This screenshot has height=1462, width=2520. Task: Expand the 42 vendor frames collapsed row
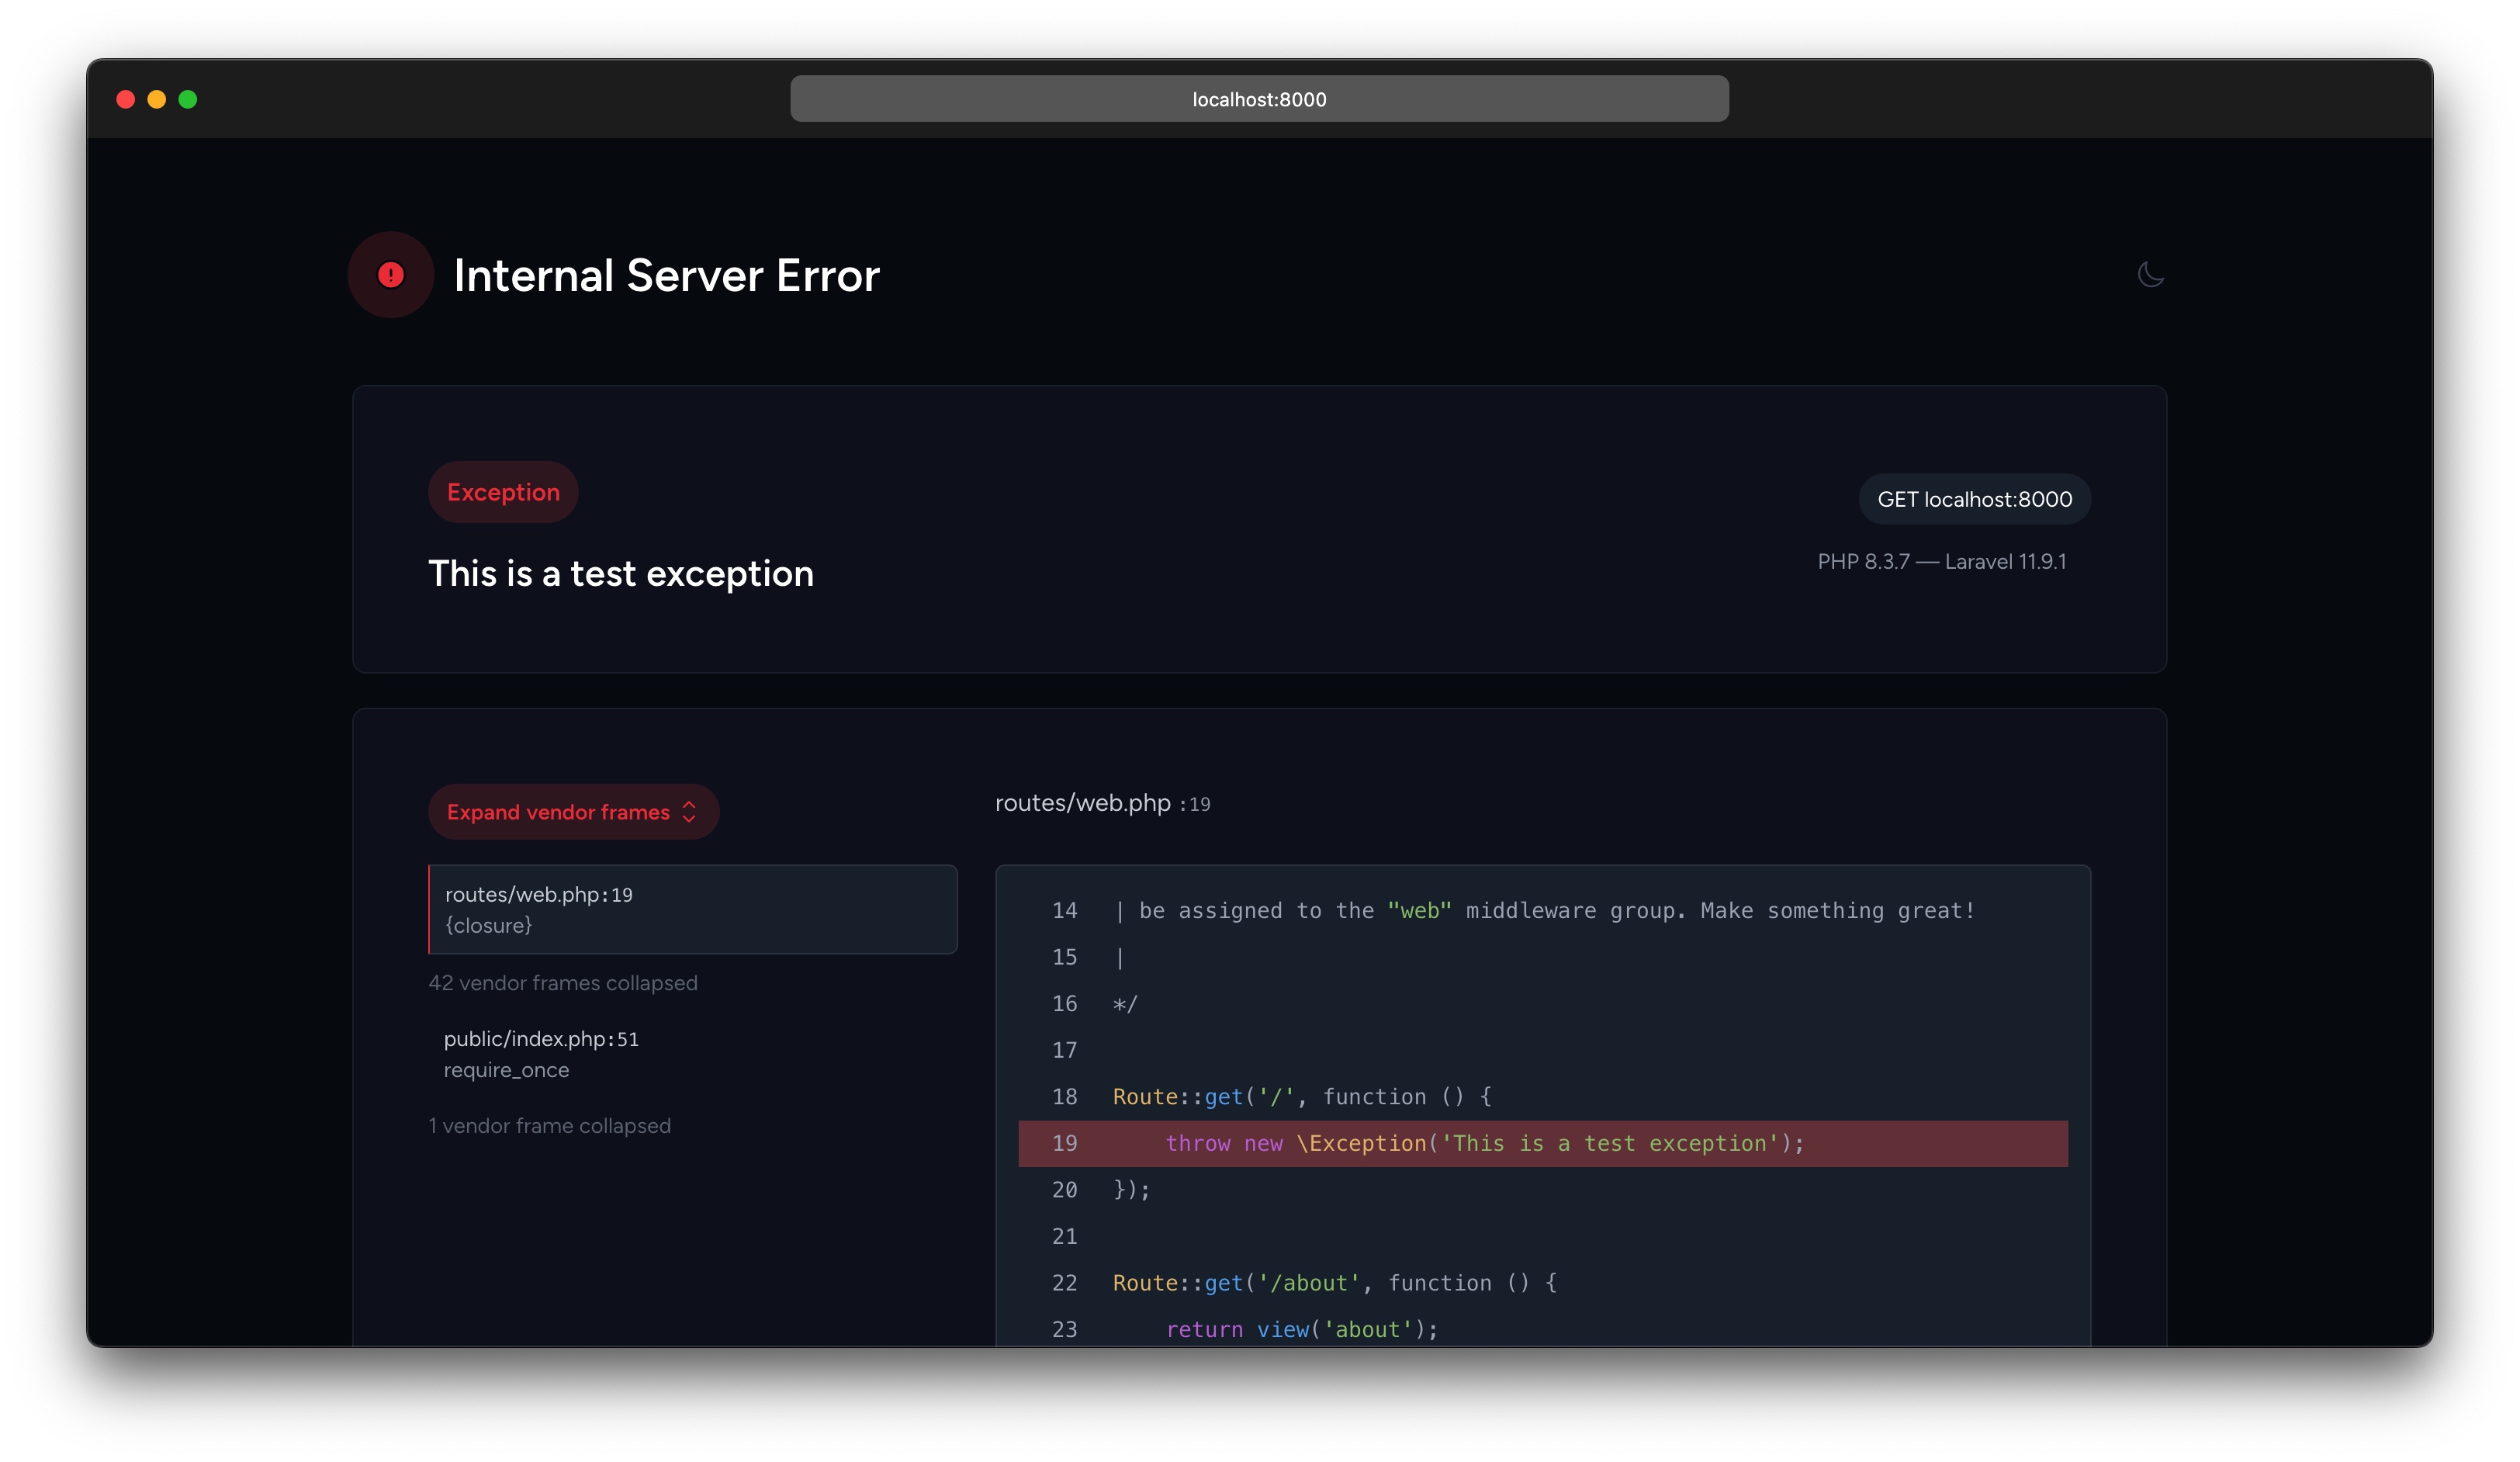(563, 983)
